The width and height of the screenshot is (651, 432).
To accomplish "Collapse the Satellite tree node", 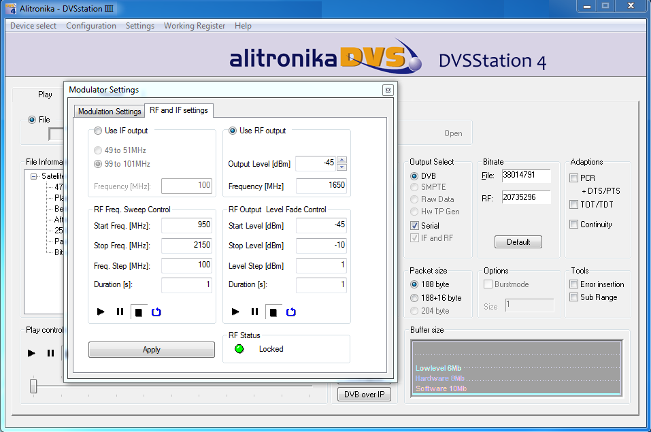I will [33, 176].
